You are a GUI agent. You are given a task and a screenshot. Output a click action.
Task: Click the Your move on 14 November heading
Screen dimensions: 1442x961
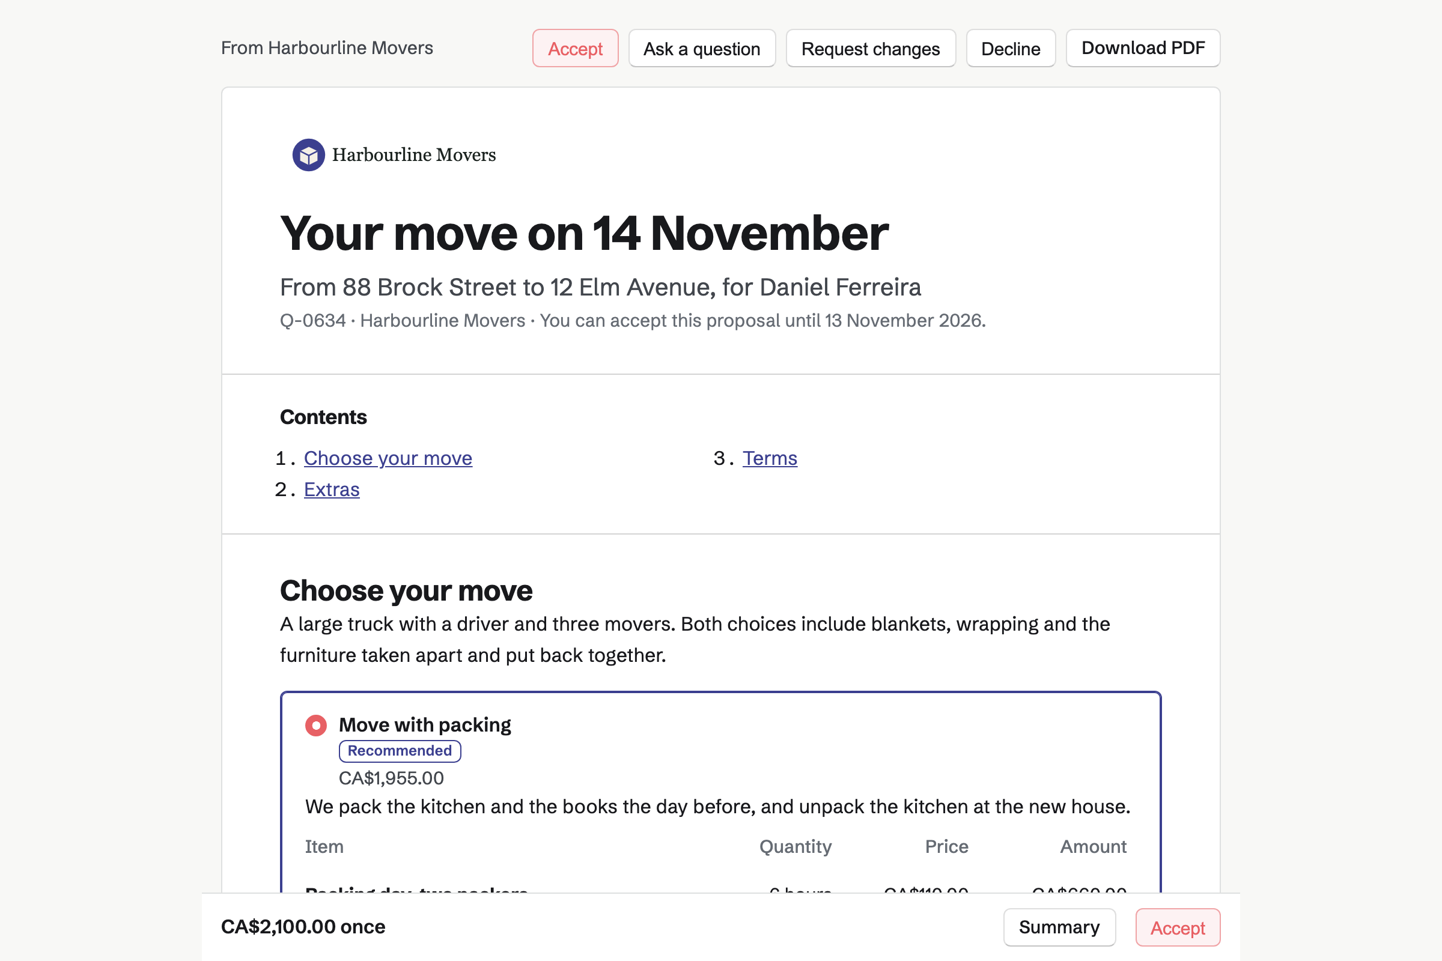coord(583,234)
